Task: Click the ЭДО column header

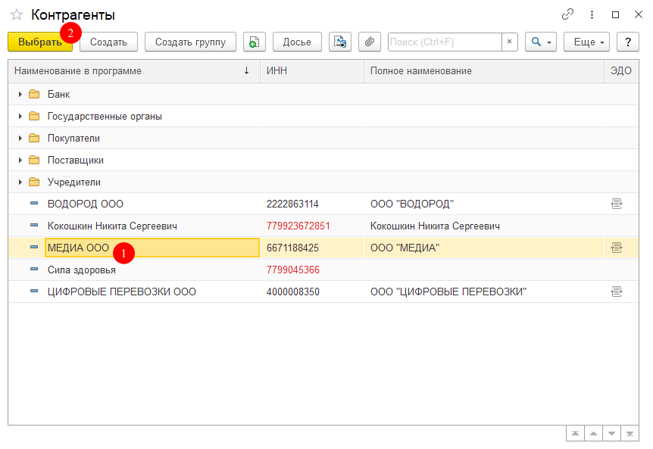Action: (x=621, y=70)
